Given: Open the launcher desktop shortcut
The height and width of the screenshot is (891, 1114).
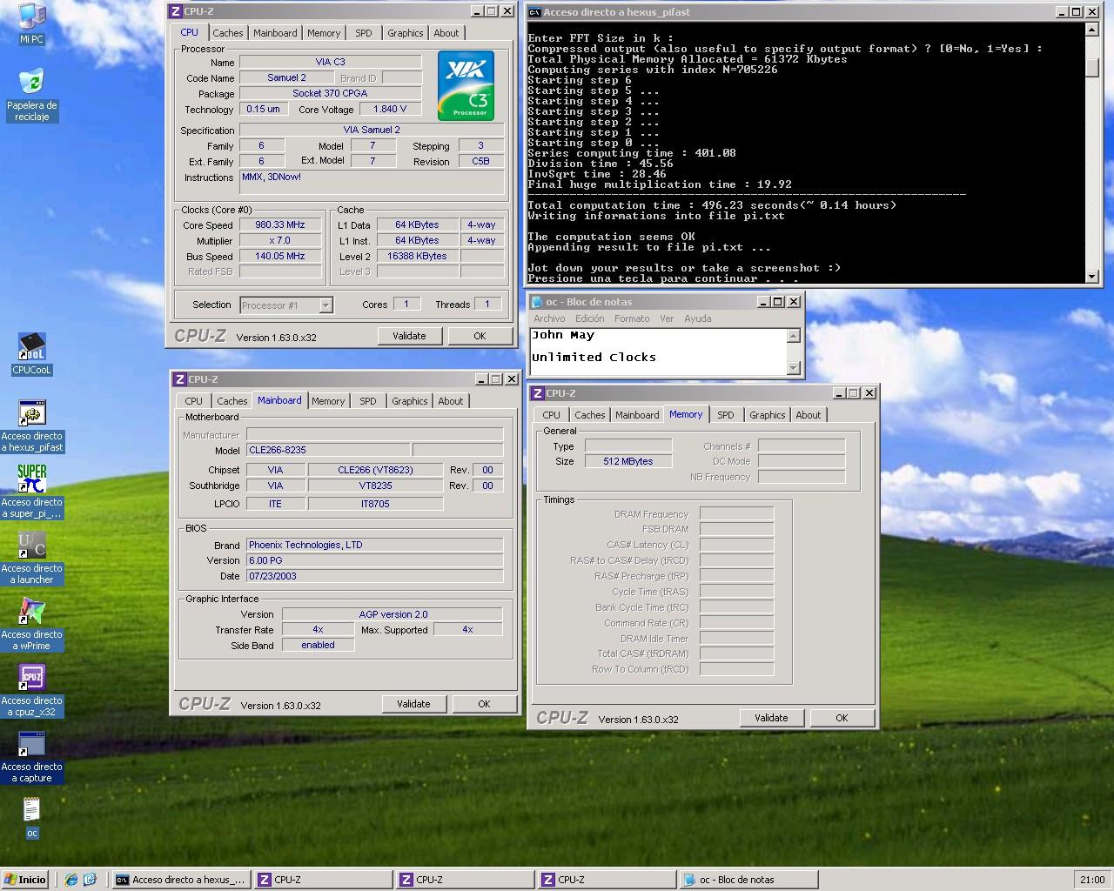Looking at the screenshot, I should click(x=32, y=558).
